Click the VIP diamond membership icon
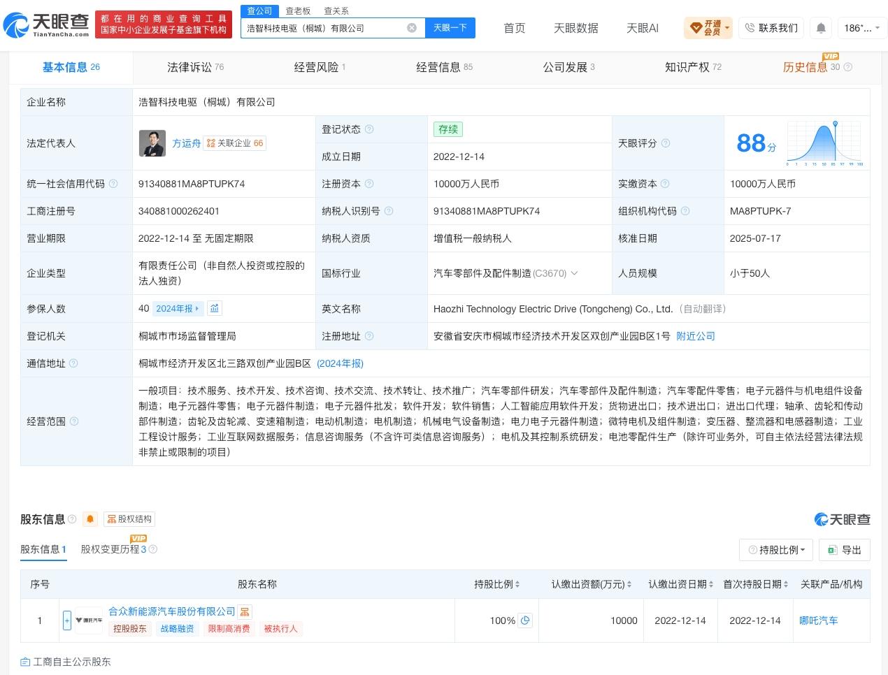 696,28
